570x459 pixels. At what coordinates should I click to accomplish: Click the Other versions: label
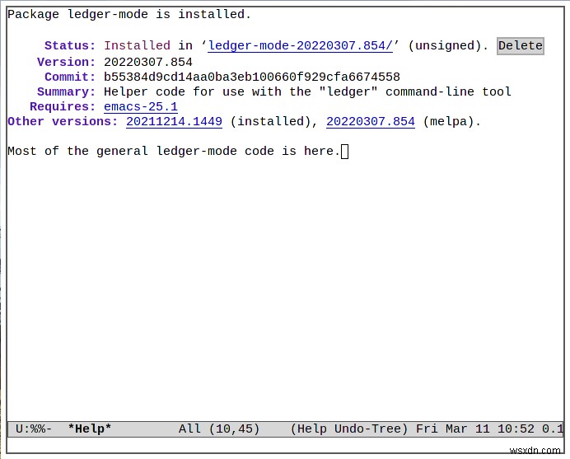click(x=63, y=121)
